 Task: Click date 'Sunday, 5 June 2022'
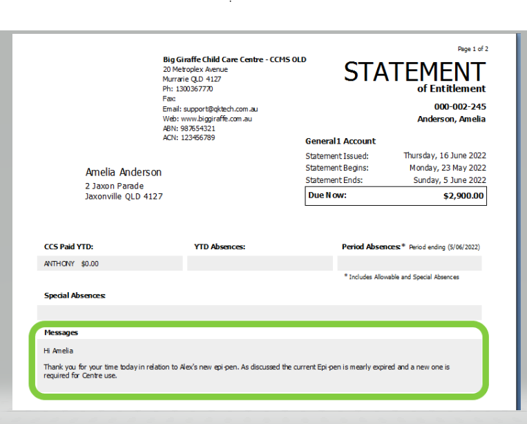450,180
